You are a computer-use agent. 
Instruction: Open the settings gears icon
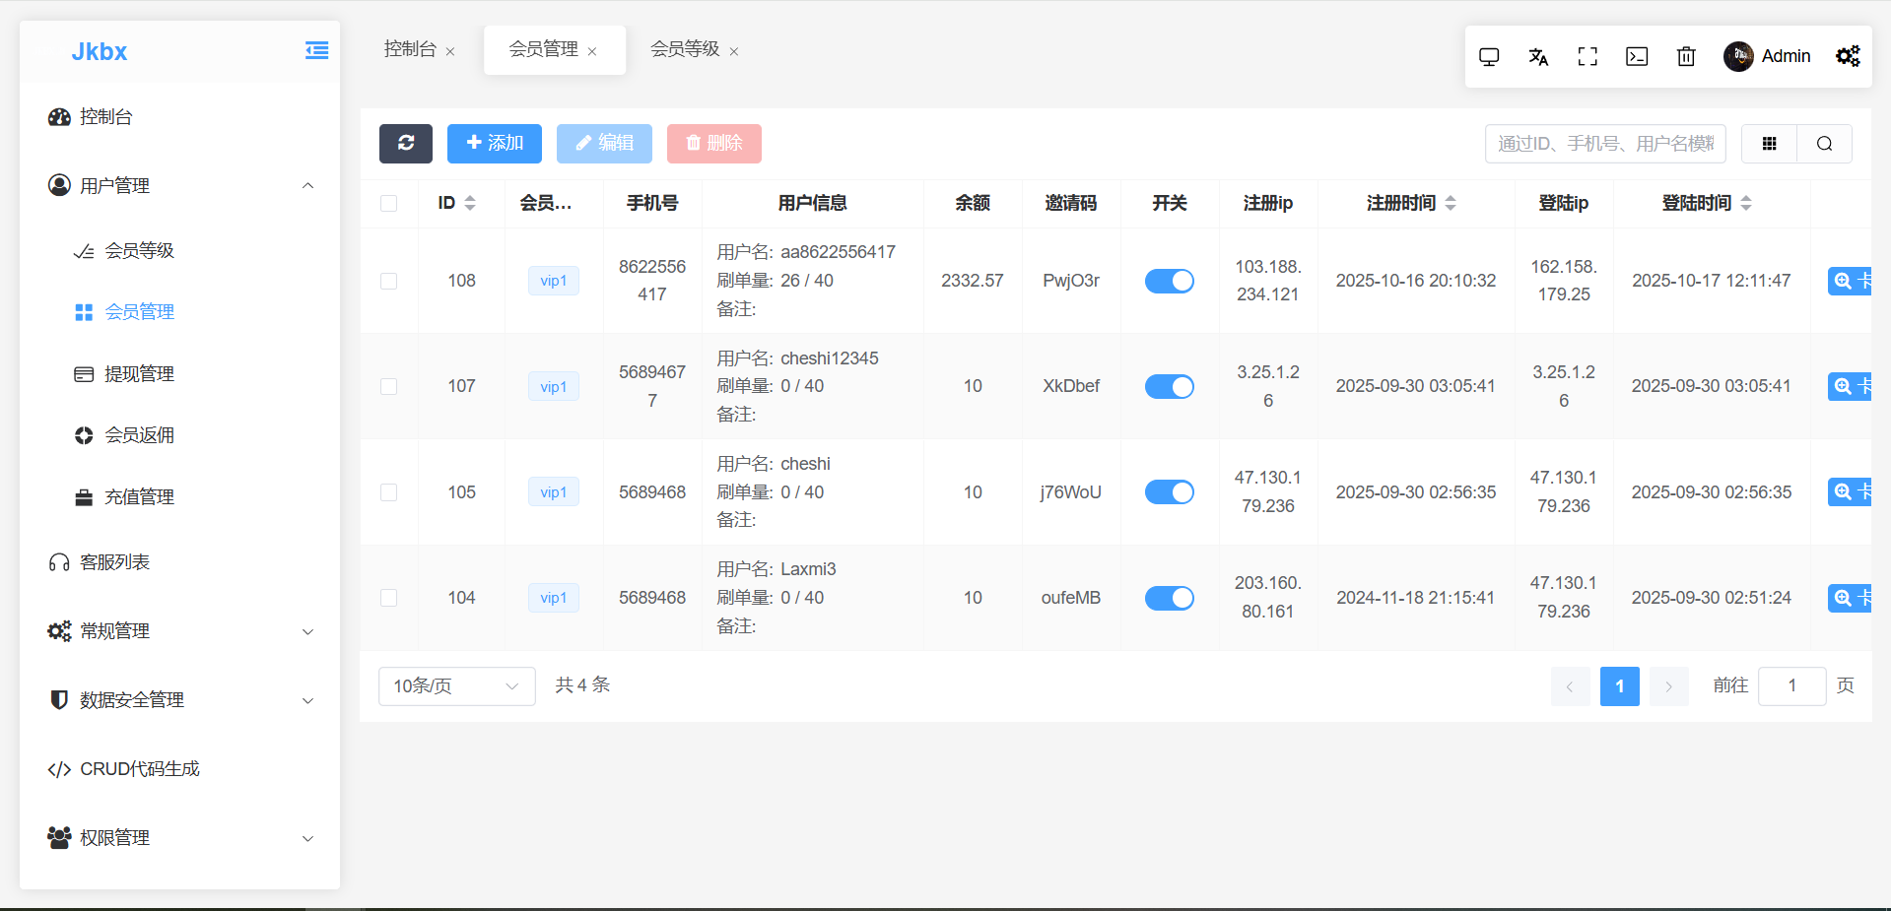pos(1848,57)
